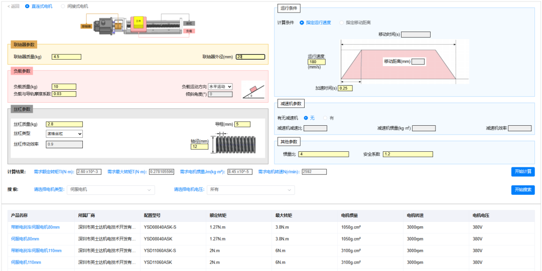Viewport: 542px width, 271px height.
Task: Click the 减速机效率 input field
Action: [519, 128]
